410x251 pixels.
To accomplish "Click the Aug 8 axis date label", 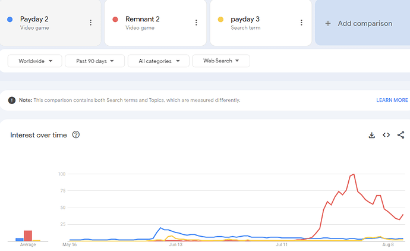I will (388, 244).
